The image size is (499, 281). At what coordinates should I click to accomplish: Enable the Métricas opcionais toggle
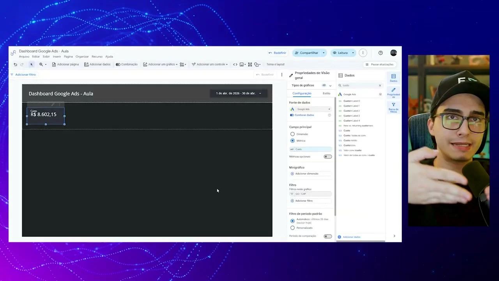[327, 157]
